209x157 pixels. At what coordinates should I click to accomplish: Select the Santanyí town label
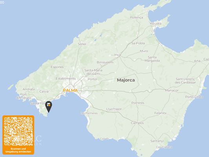[157, 141]
